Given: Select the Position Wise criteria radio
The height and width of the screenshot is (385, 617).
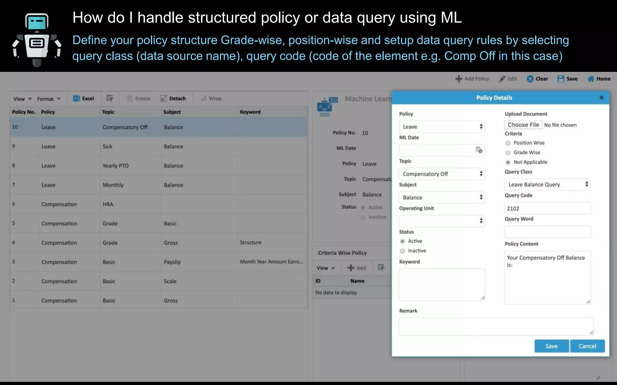Looking at the screenshot, I should [508, 143].
